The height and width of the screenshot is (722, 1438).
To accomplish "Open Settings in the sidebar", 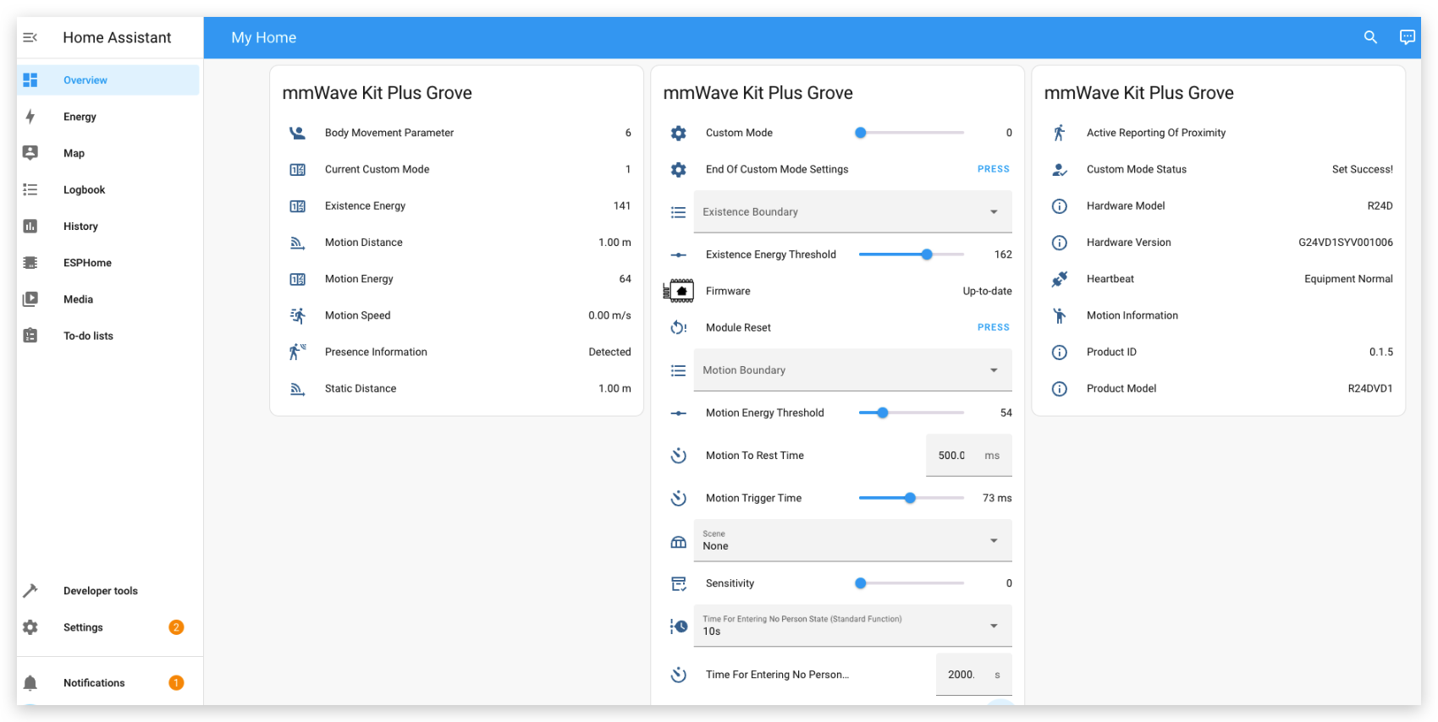I will click(x=108, y=627).
